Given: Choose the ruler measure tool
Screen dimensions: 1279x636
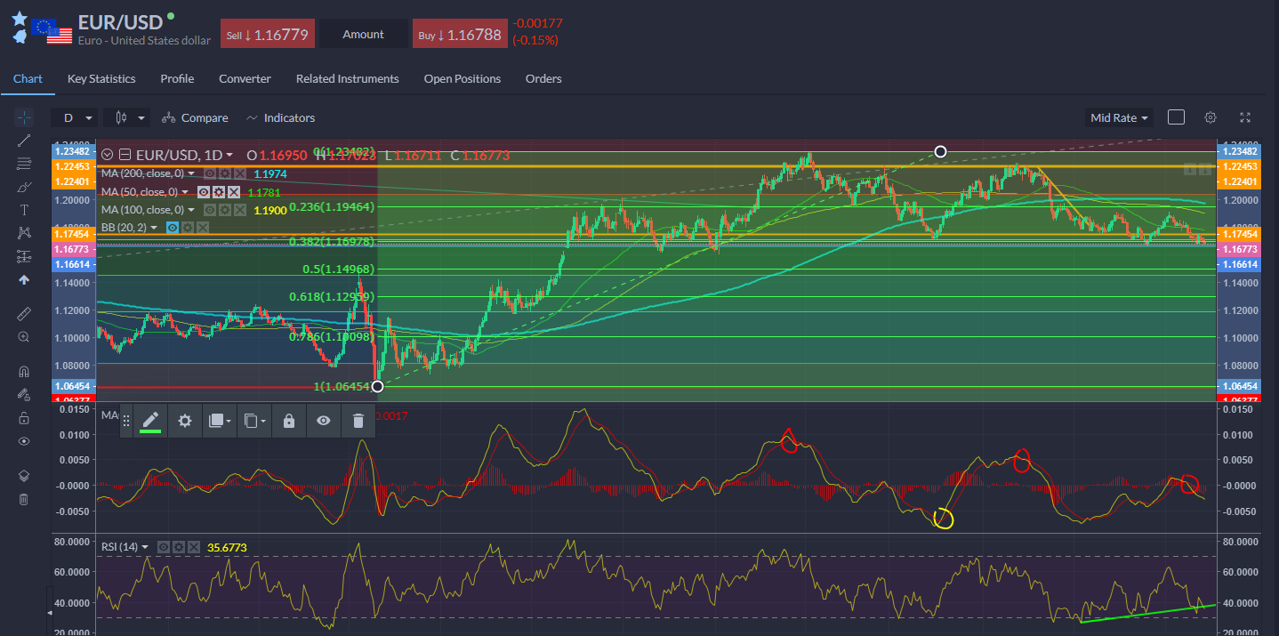Looking at the screenshot, I should click(24, 314).
